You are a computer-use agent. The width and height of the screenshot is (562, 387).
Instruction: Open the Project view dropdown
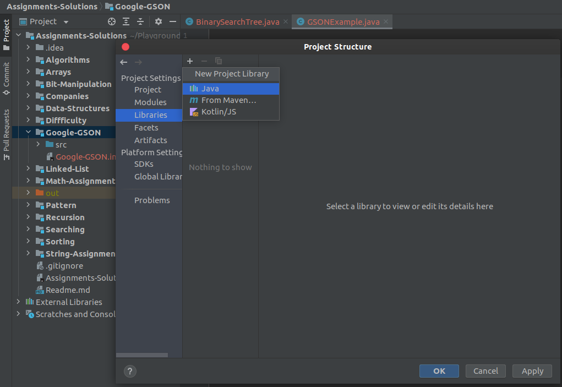(x=66, y=22)
